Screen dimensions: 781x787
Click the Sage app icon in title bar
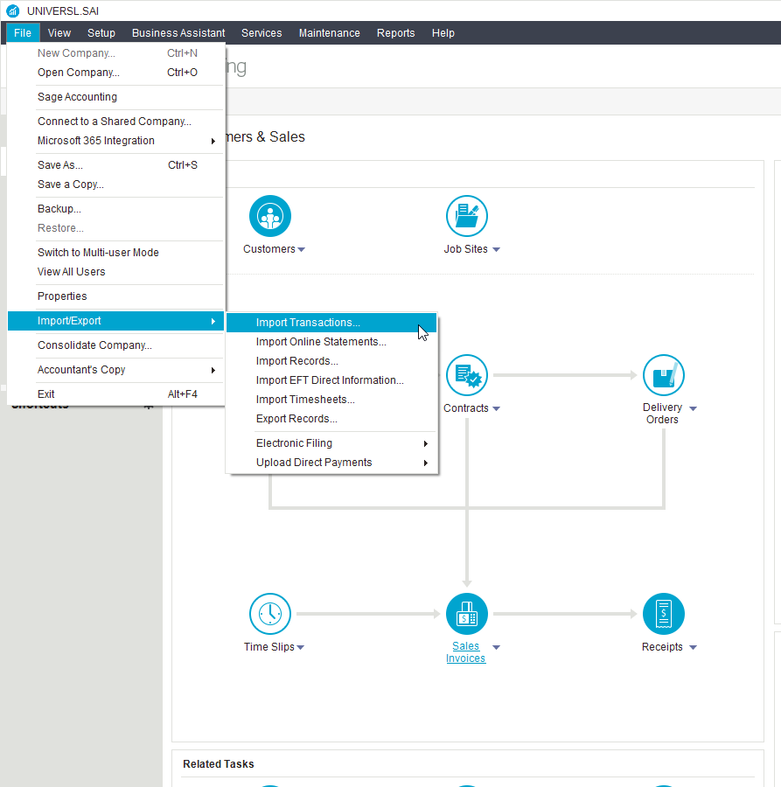click(12, 10)
